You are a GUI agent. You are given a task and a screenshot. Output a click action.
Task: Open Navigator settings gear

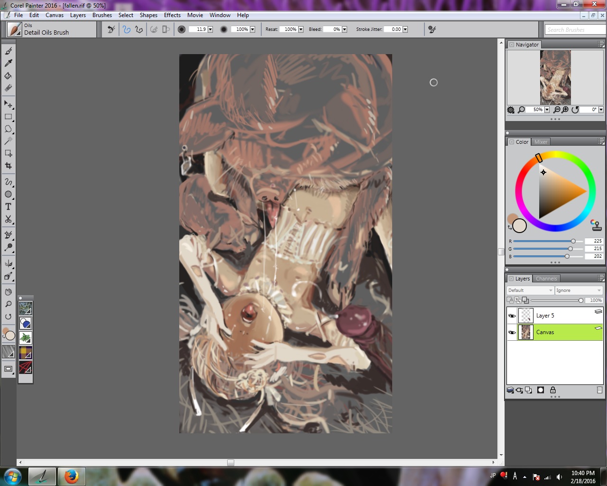[511, 110]
